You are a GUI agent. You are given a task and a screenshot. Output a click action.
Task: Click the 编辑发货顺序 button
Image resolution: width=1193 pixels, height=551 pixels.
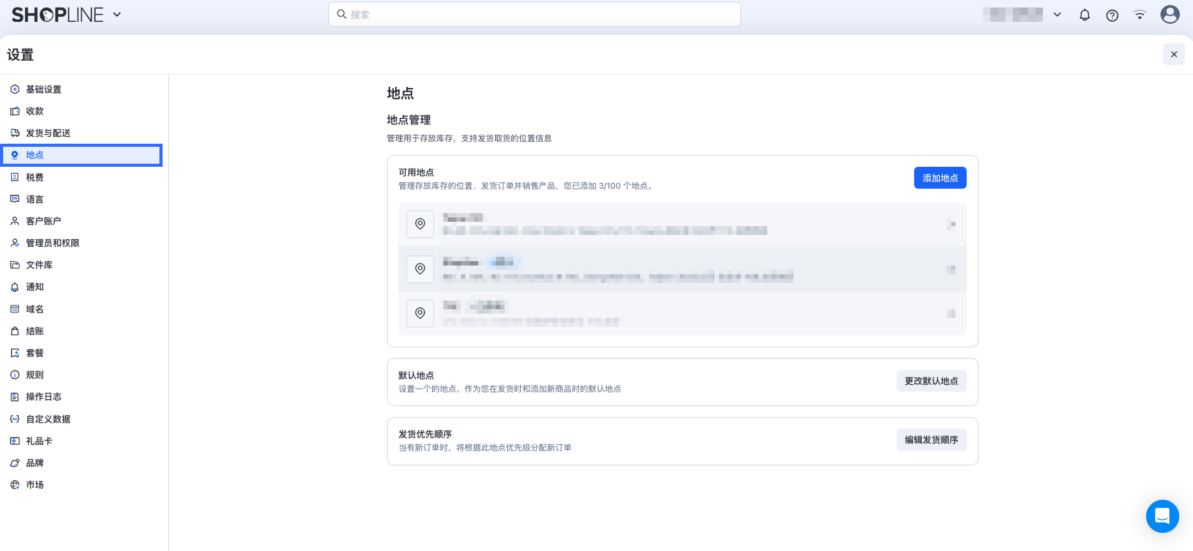pos(931,440)
